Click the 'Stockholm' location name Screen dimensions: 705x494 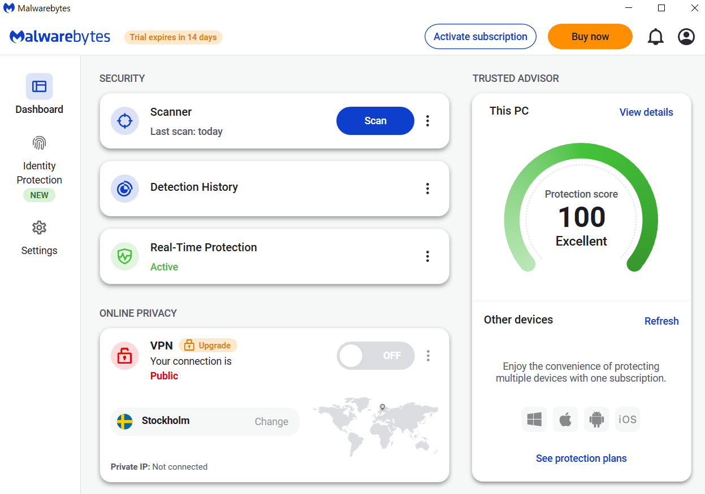pyautogui.click(x=166, y=421)
